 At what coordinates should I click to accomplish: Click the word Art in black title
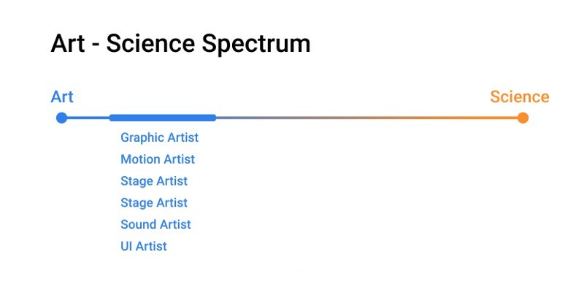click(x=68, y=43)
